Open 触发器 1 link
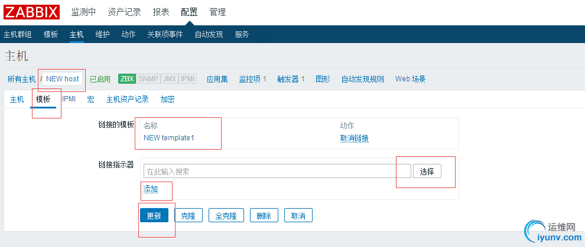The height and width of the screenshot is (247, 585). [291, 79]
